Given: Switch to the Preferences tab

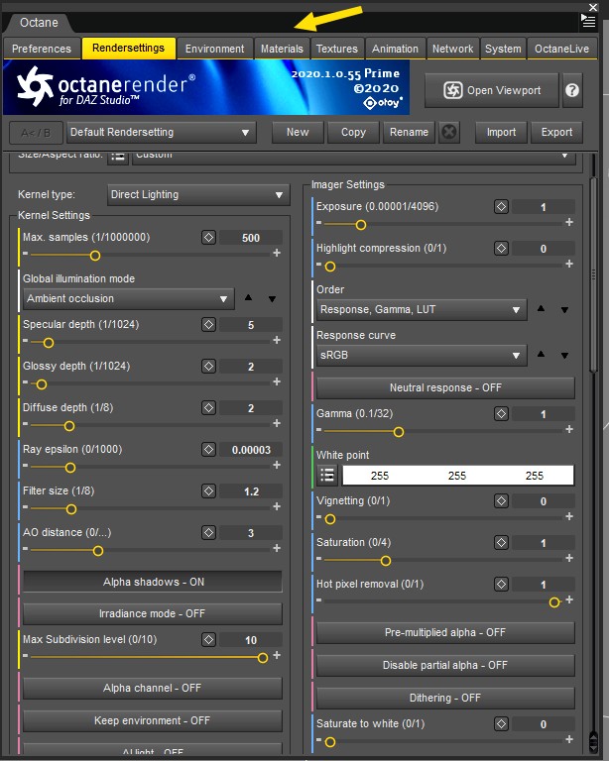Looking at the screenshot, I should (42, 49).
